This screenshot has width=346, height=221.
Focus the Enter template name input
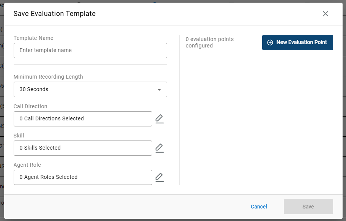pyautogui.click(x=90, y=51)
